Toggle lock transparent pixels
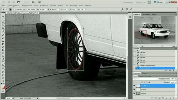Image resolution: width=178 pixels, height=100 pixels. tap(142, 82)
